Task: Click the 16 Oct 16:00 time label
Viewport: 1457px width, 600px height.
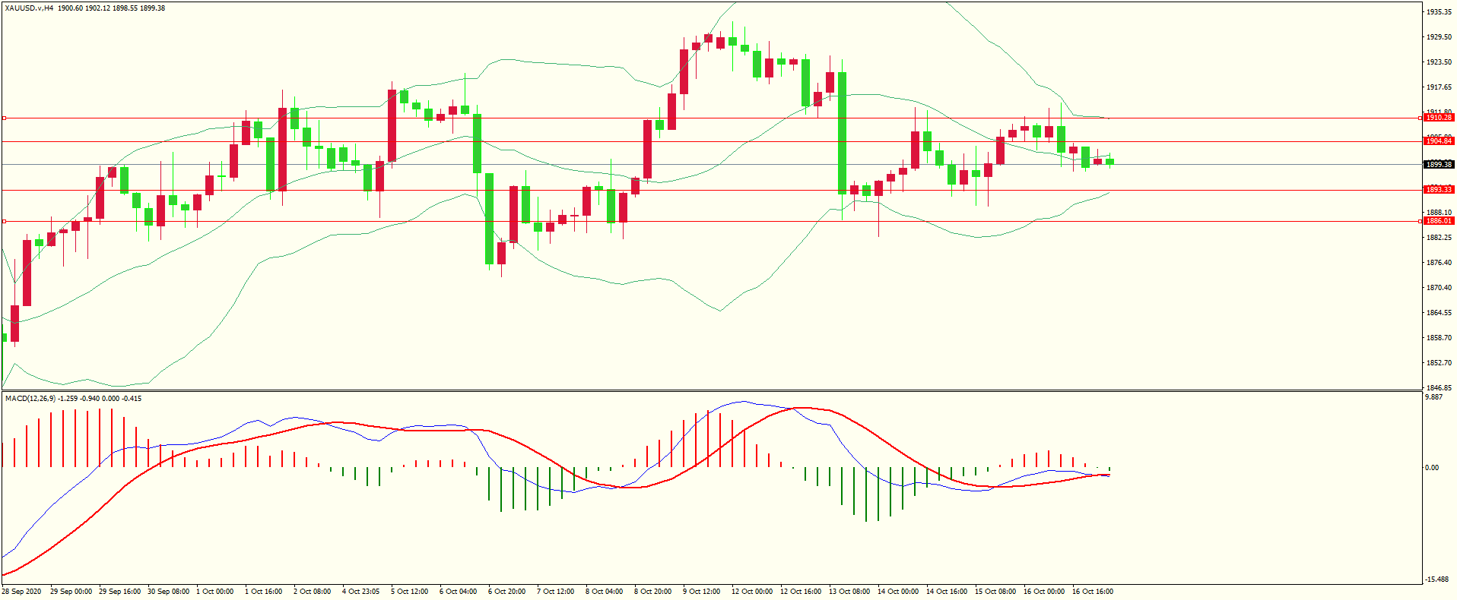Action: click(1092, 592)
